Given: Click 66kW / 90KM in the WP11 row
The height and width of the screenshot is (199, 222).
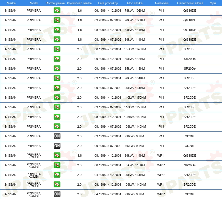Looking at the screenshot, I should coord(135,194).
